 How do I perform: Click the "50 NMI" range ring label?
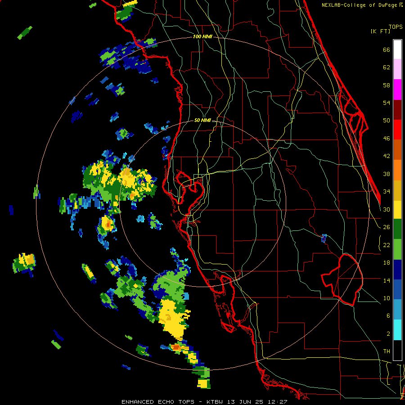[x=202, y=120]
